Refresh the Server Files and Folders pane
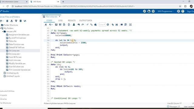The image size is (194, 109). [25, 21]
